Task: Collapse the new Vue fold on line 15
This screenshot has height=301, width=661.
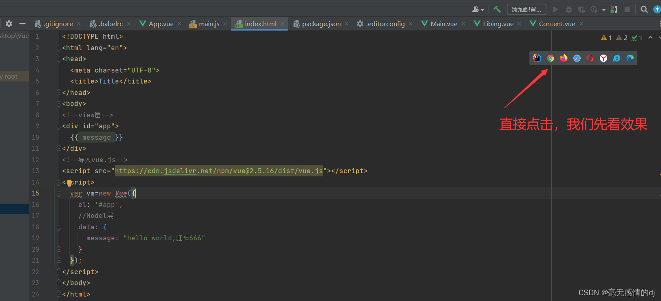Action: (59, 193)
